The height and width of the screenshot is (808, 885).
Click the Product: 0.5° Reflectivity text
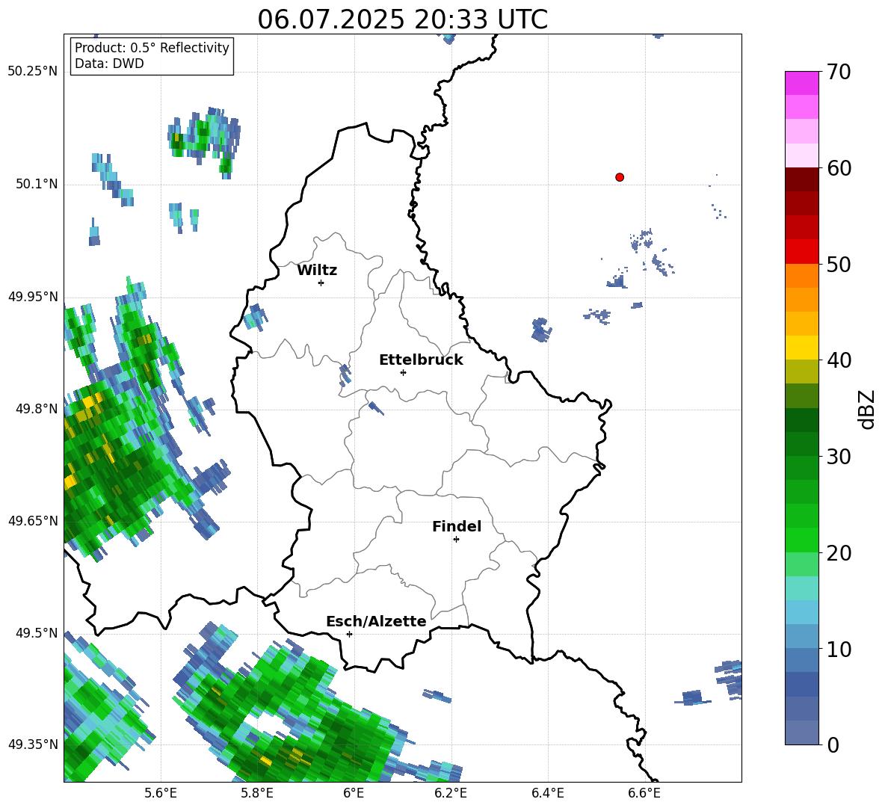coord(152,48)
